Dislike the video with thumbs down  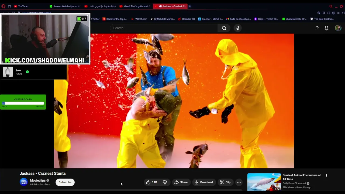[165, 182]
